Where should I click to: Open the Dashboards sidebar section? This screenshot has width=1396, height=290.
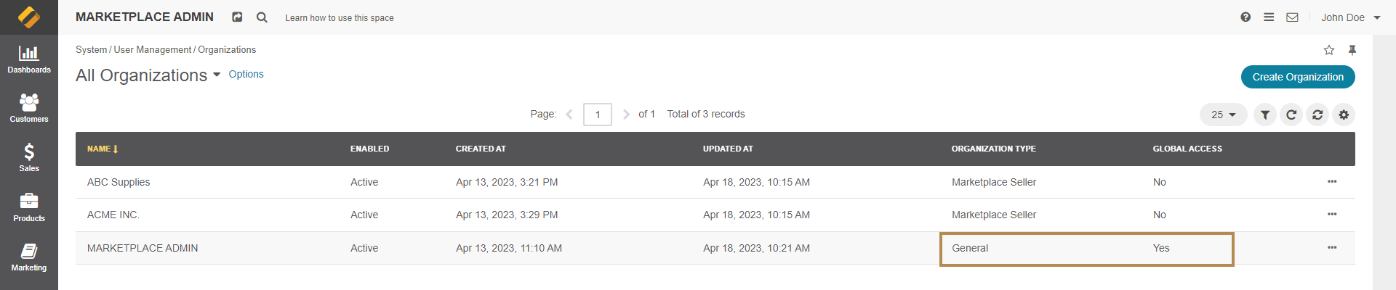(x=29, y=59)
